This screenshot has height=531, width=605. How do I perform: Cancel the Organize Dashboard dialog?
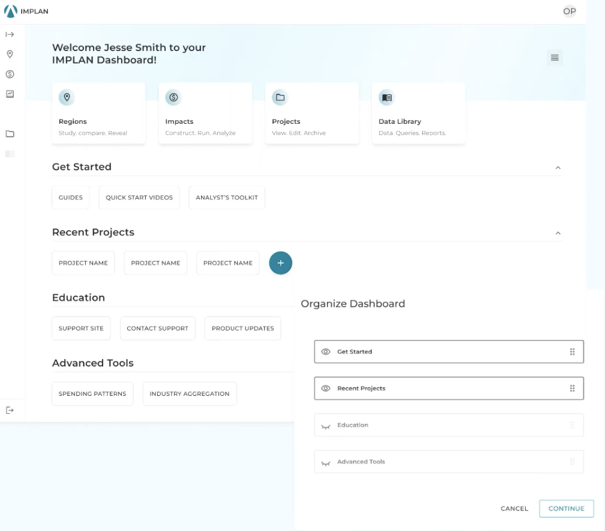pos(514,508)
